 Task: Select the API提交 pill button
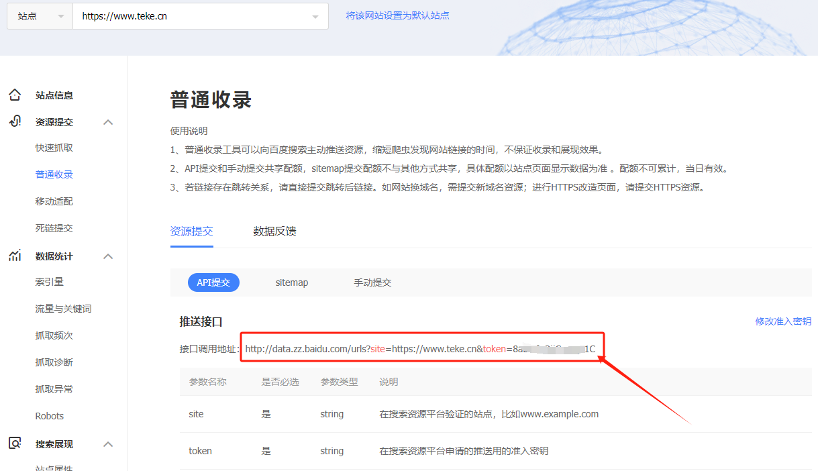(213, 282)
